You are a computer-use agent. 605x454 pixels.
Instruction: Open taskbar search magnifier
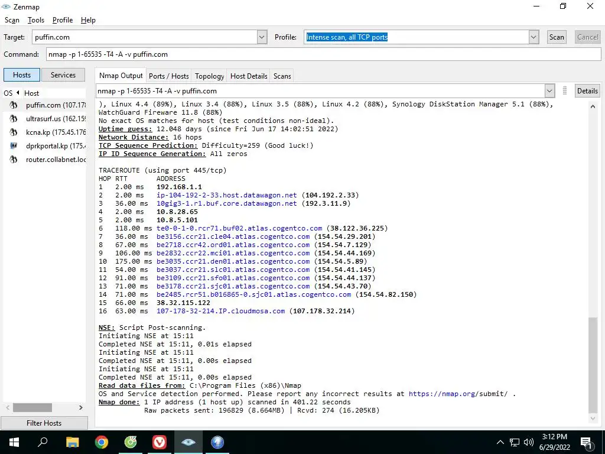(43, 442)
